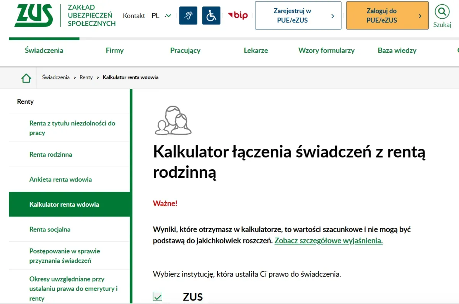Click the wheelchair accessibility icon
The image size is (459, 304).
pos(211,16)
